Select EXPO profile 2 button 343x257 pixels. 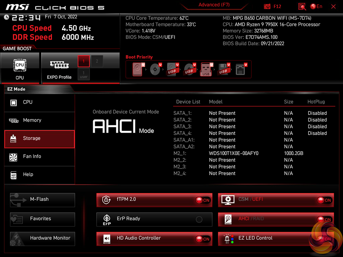click(x=97, y=61)
